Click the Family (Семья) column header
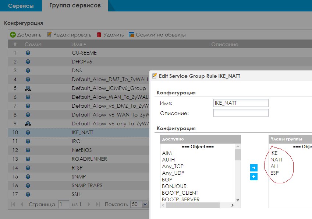Screen dimensions: 312x219 pyautogui.click(x=33, y=44)
